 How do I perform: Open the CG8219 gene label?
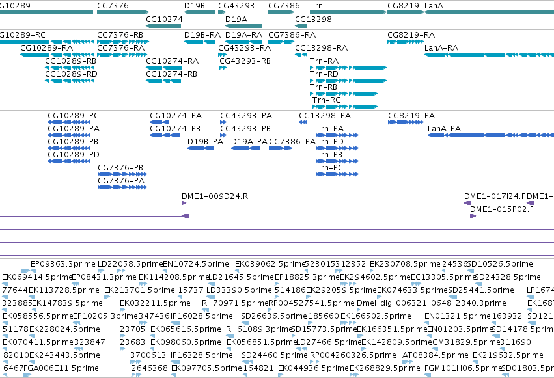(x=403, y=6)
